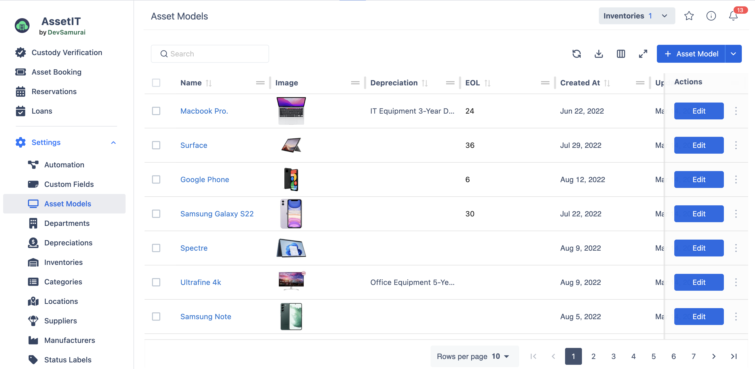Go to Custody Verification
The image size is (755, 369).
(x=67, y=52)
